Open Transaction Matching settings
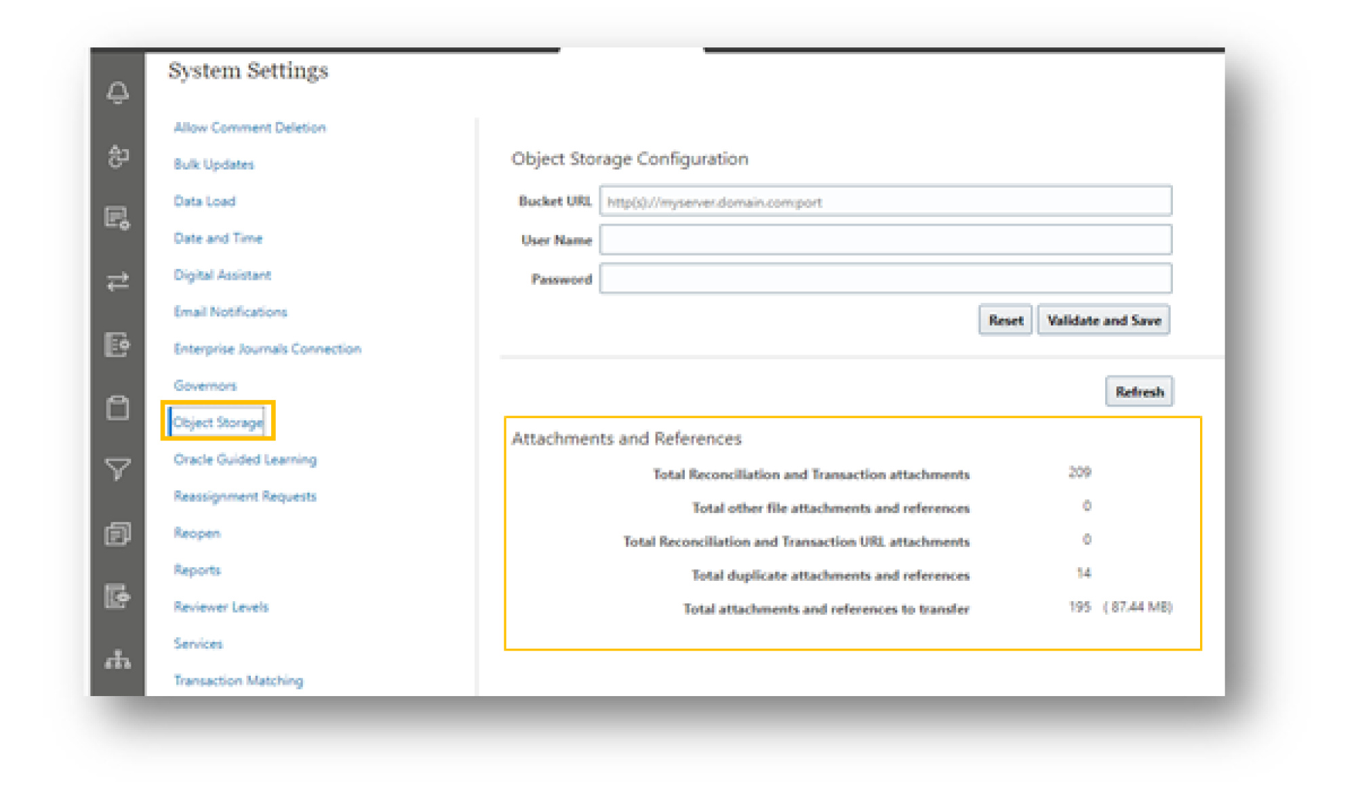1356x791 pixels. coord(238,681)
